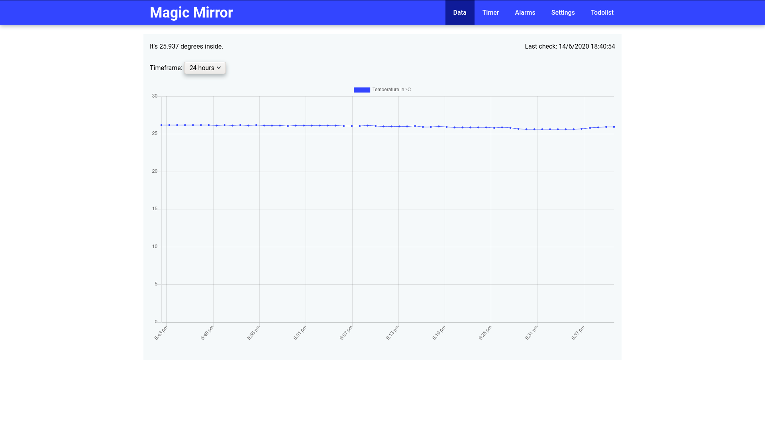The width and height of the screenshot is (765, 430).
Task: Click the last data point on temperature line
Action: [614, 127]
